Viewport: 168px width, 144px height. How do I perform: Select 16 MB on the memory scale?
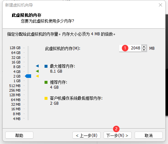click(16, 109)
